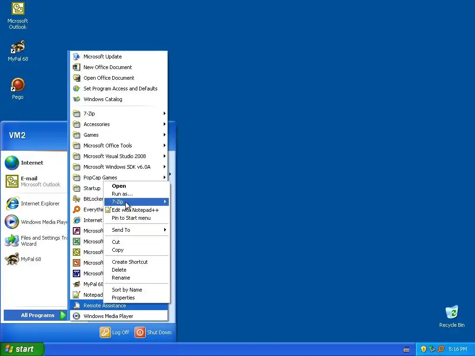Click the Microsoft Word program icon
Viewport: 475px width, 356px height.
tap(77, 273)
